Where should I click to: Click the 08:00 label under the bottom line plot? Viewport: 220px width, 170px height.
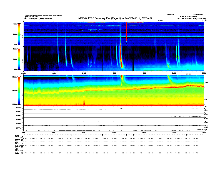click(84, 132)
